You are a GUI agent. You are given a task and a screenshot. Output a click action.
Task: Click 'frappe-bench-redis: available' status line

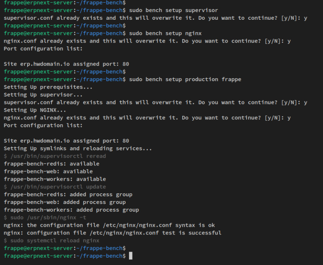(x=52, y=164)
